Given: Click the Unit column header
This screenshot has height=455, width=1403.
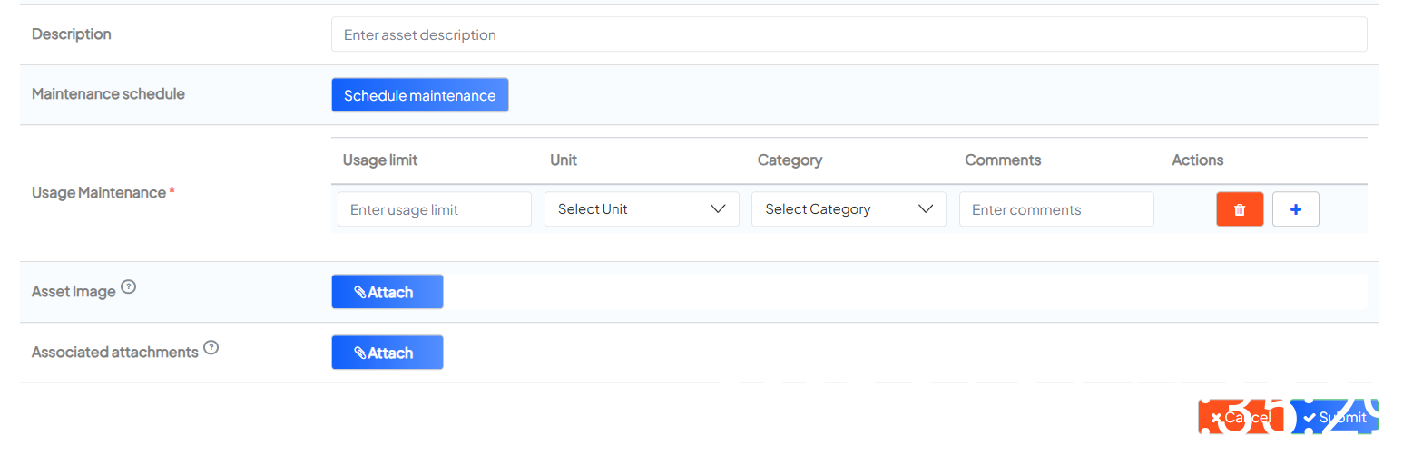Looking at the screenshot, I should click(x=564, y=160).
